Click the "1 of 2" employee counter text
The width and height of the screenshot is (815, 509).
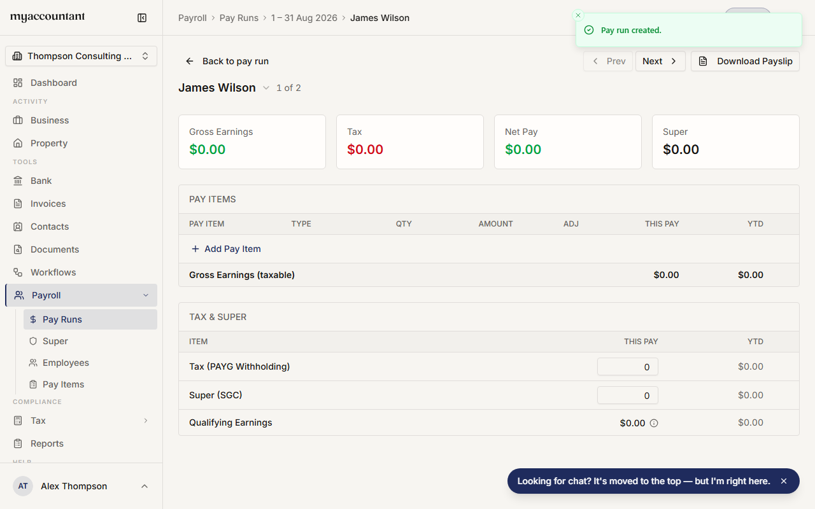pyautogui.click(x=288, y=88)
